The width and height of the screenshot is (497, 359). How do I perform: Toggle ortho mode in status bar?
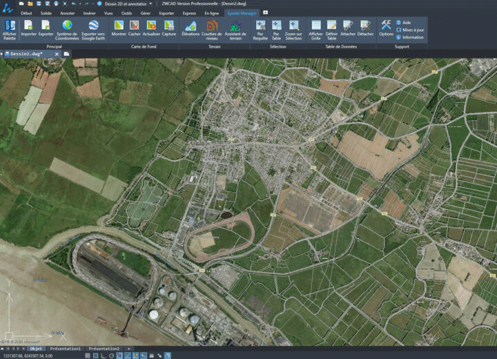click(104, 356)
